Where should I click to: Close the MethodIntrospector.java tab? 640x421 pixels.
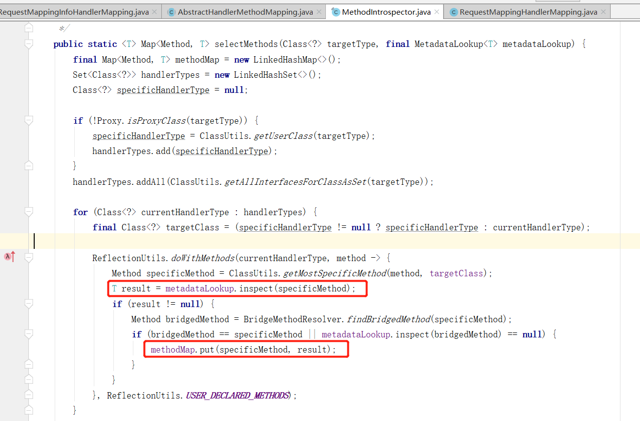tap(436, 11)
